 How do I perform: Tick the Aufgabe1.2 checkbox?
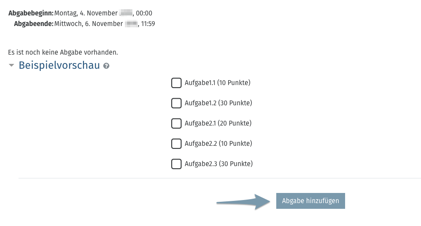(x=176, y=103)
